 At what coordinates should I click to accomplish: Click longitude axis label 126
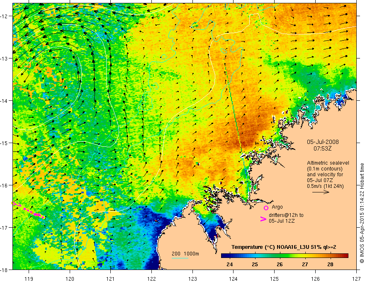coord(315,279)
